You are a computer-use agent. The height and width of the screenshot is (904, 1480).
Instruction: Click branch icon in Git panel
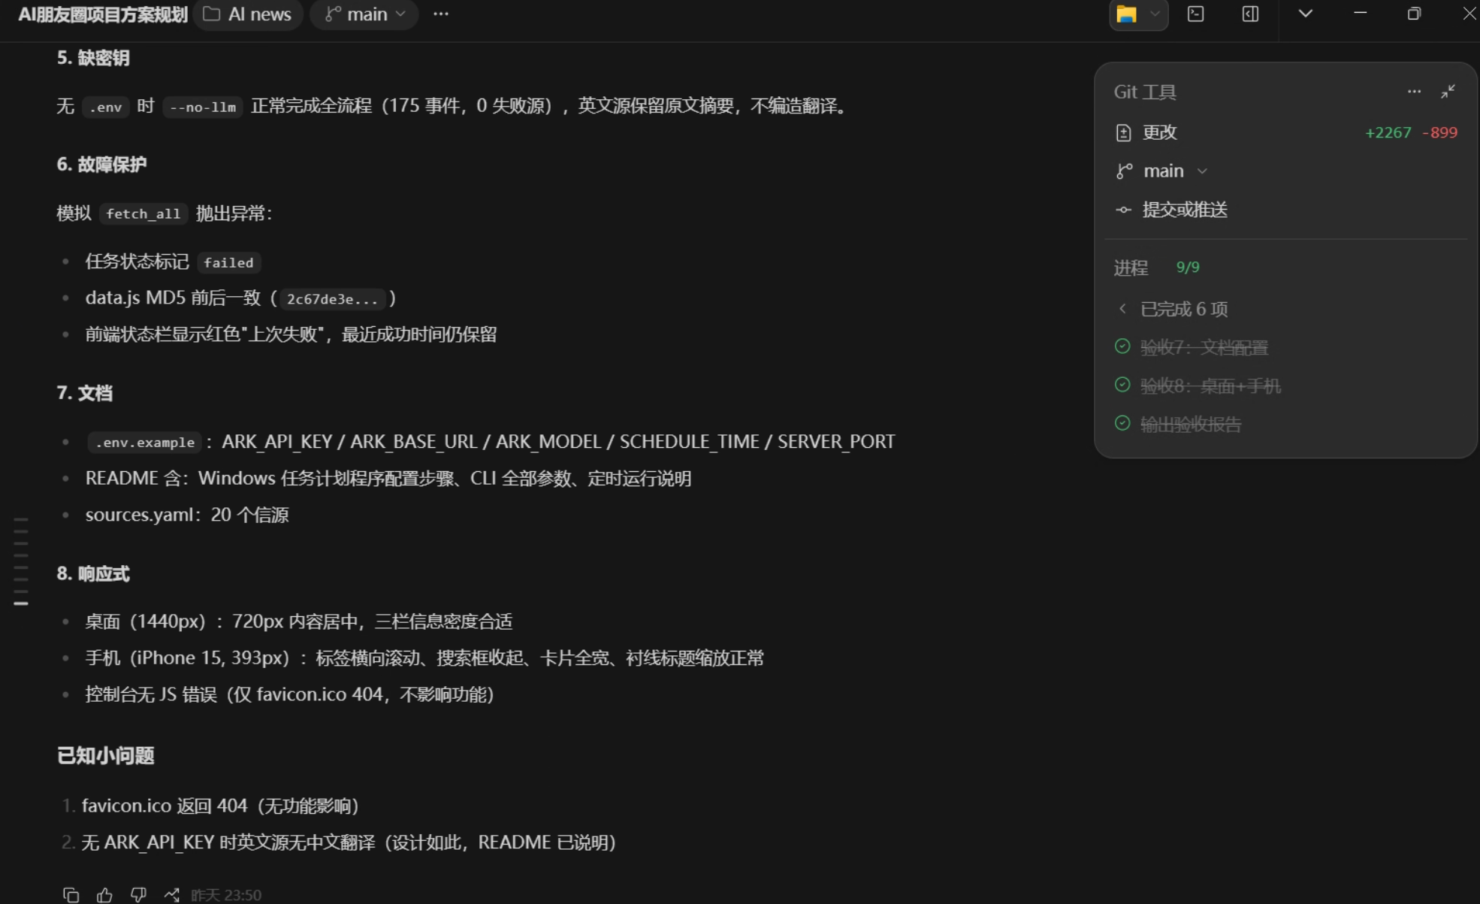1124,171
